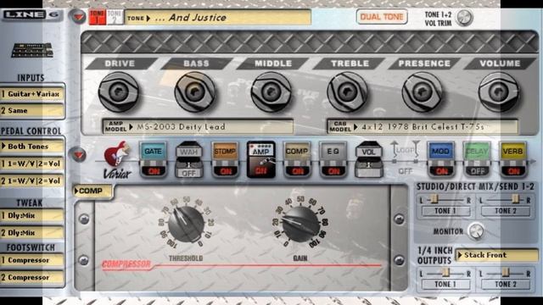Toggle the Loop OFF label
This screenshot has width=543, height=305.
point(406,171)
